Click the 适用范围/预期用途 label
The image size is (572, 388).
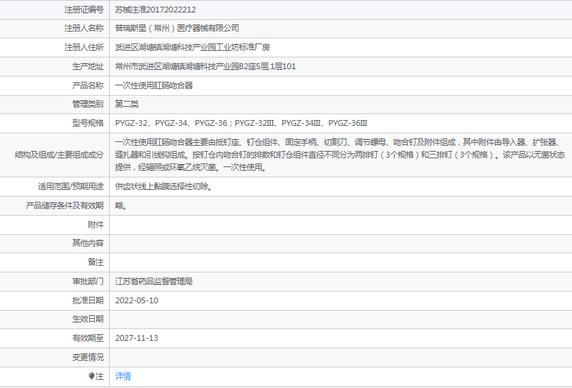click(x=71, y=186)
